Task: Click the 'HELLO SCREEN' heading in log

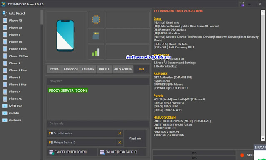Action: pyautogui.click(x=164, y=117)
